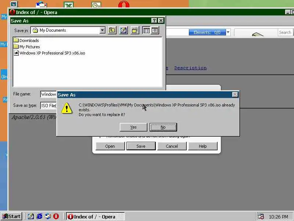
Task: Open the Start menu
Action: point(11,217)
